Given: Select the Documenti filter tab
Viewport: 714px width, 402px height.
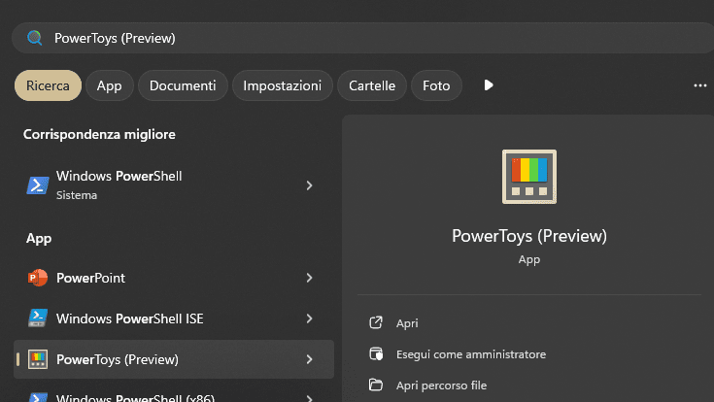Looking at the screenshot, I should pyautogui.click(x=183, y=85).
